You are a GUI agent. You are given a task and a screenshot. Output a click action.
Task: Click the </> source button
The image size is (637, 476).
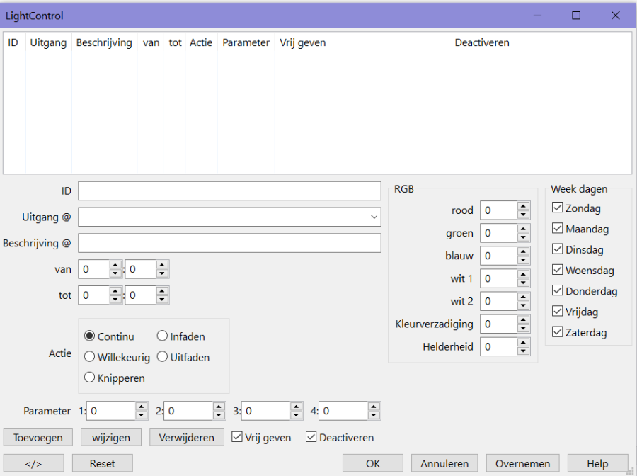click(x=33, y=463)
